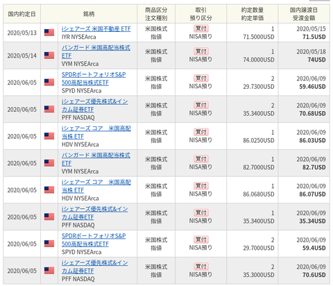This screenshot has width=333, height=286.
Task: Click the US flag in the 82.7USD VYM row
Action: pos(49,163)
